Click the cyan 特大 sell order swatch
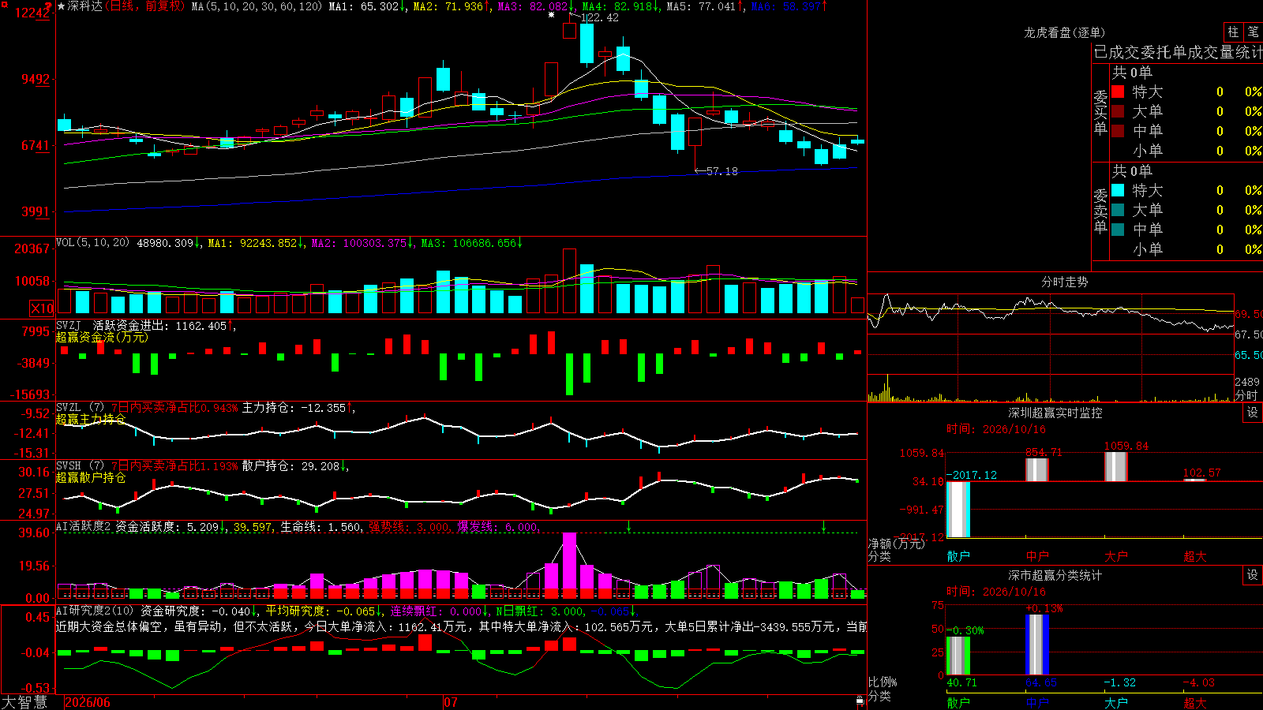Viewport: 1263px width, 710px height. [x=1118, y=190]
